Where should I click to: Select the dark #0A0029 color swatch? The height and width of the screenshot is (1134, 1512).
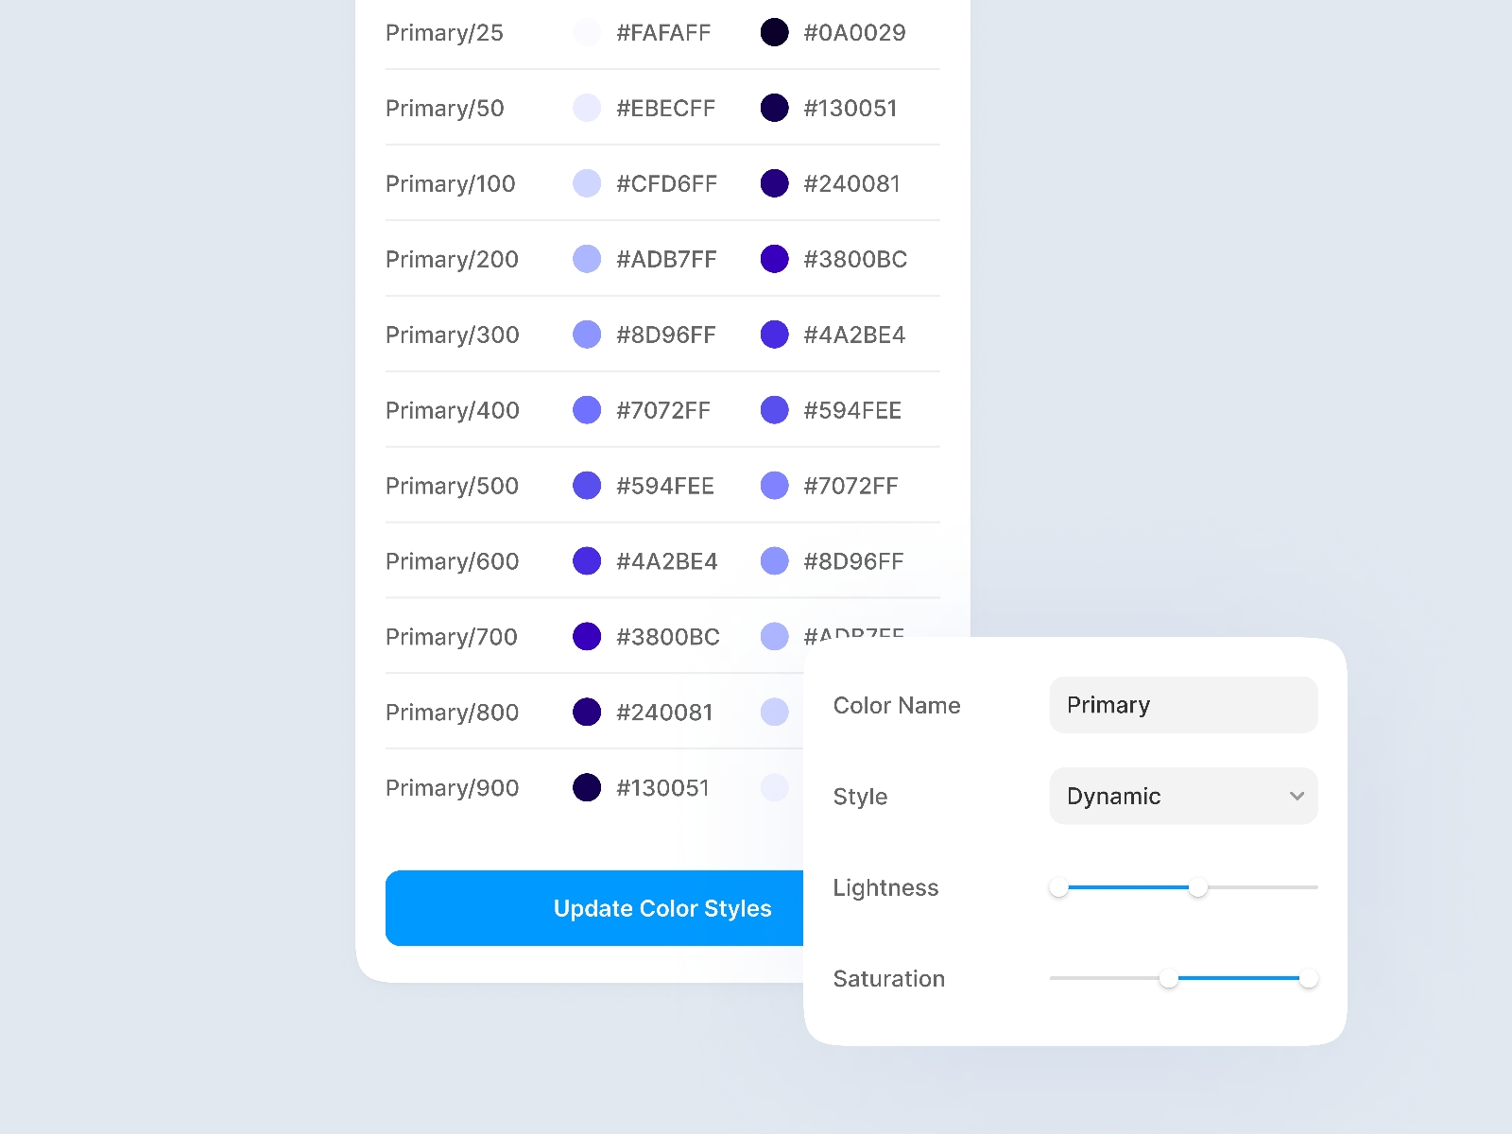point(775,32)
